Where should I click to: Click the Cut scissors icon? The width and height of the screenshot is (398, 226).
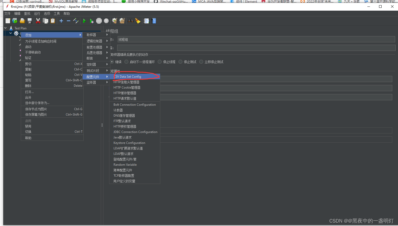click(38, 21)
